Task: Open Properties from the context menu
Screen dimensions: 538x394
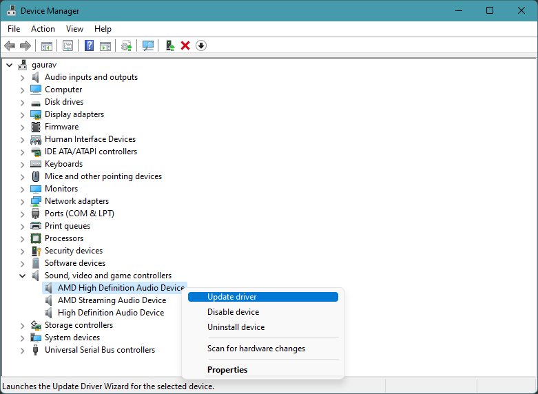Action: 227,370
